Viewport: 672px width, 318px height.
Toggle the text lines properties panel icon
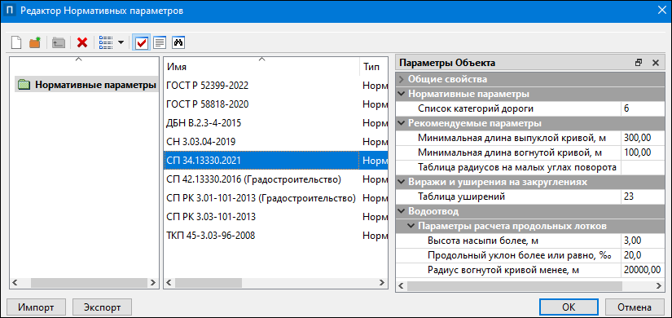click(160, 42)
